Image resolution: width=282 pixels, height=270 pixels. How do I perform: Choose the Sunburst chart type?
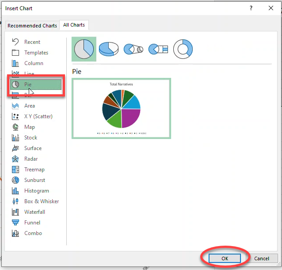[34, 180]
